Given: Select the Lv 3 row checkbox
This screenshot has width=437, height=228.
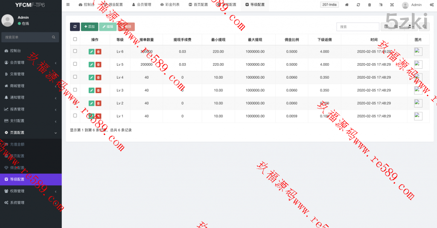Looking at the screenshot, I should point(75,90).
